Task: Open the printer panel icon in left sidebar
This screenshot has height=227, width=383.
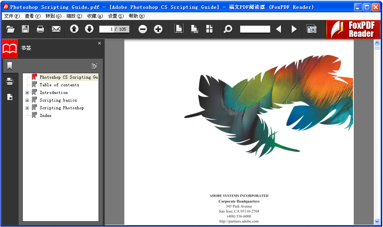Action: coord(10,81)
